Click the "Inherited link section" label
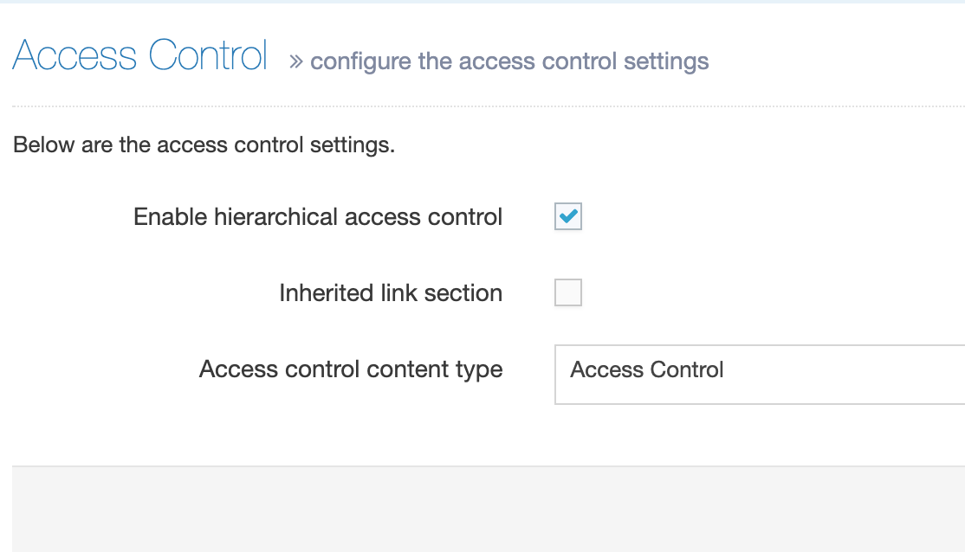965x552 pixels. coord(391,293)
